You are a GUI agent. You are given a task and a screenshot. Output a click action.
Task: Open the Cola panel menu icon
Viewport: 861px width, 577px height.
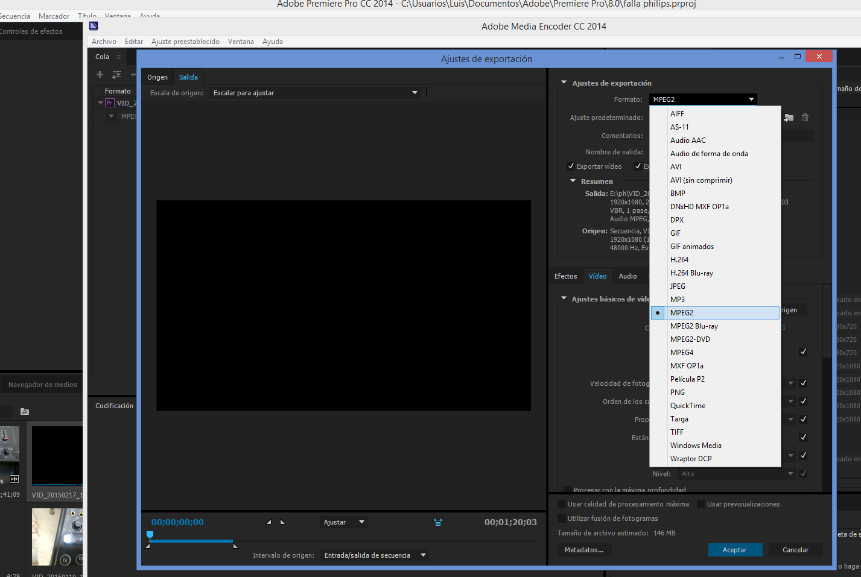pyautogui.click(x=119, y=57)
